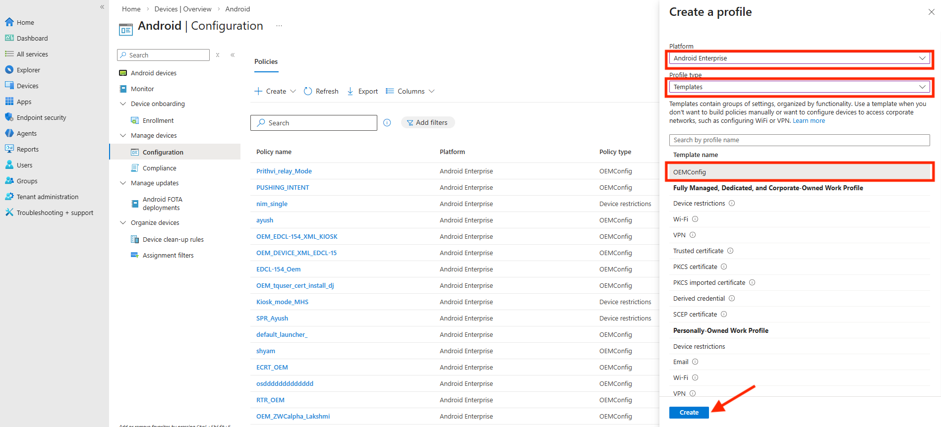Click the Export download icon
The width and height of the screenshot is (941, 427).
tap(351, 91)
